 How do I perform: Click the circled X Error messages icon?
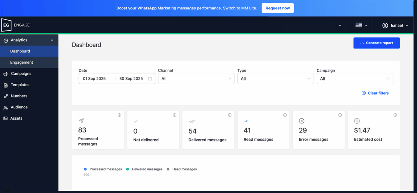pyautogui.click(x=302, y=121)
